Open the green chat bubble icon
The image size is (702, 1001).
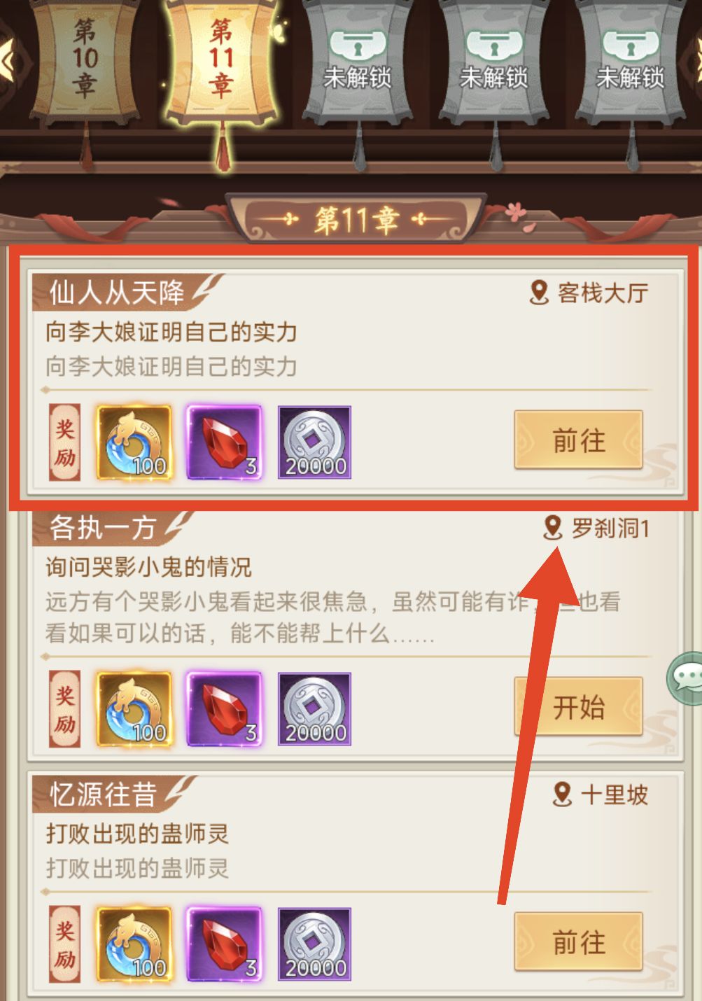(x=686, y=678)
